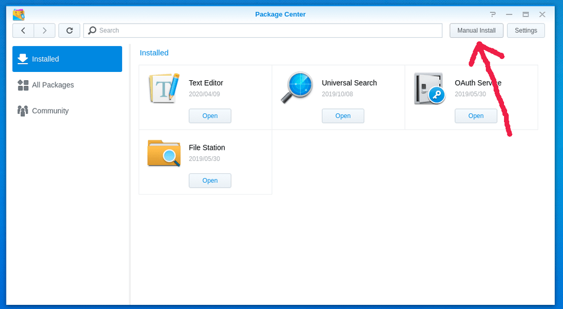Switch to Community section

[x=67, y=111]
